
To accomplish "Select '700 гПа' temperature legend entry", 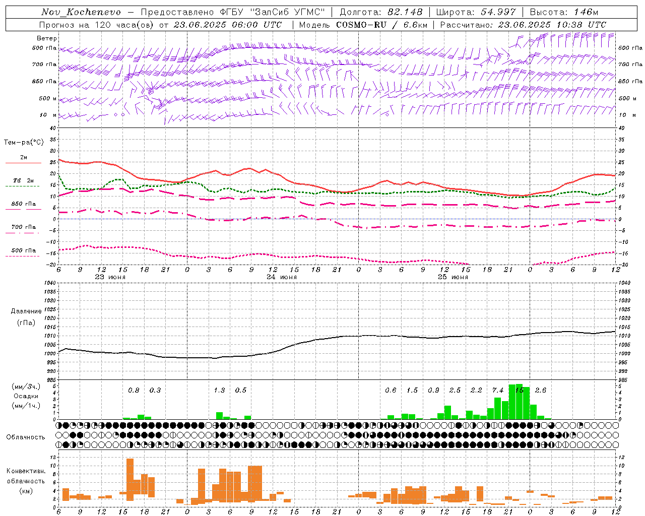I will pyautogui.click(x=23, y=227).
